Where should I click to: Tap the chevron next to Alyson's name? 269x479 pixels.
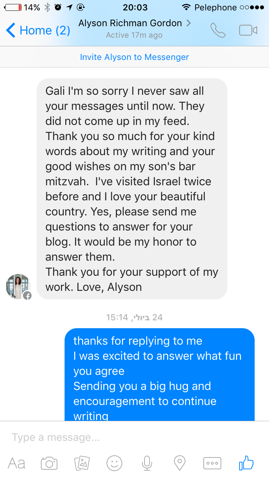189,23
